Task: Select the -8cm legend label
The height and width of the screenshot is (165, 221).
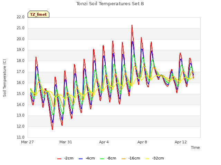Action: [112, 158]
